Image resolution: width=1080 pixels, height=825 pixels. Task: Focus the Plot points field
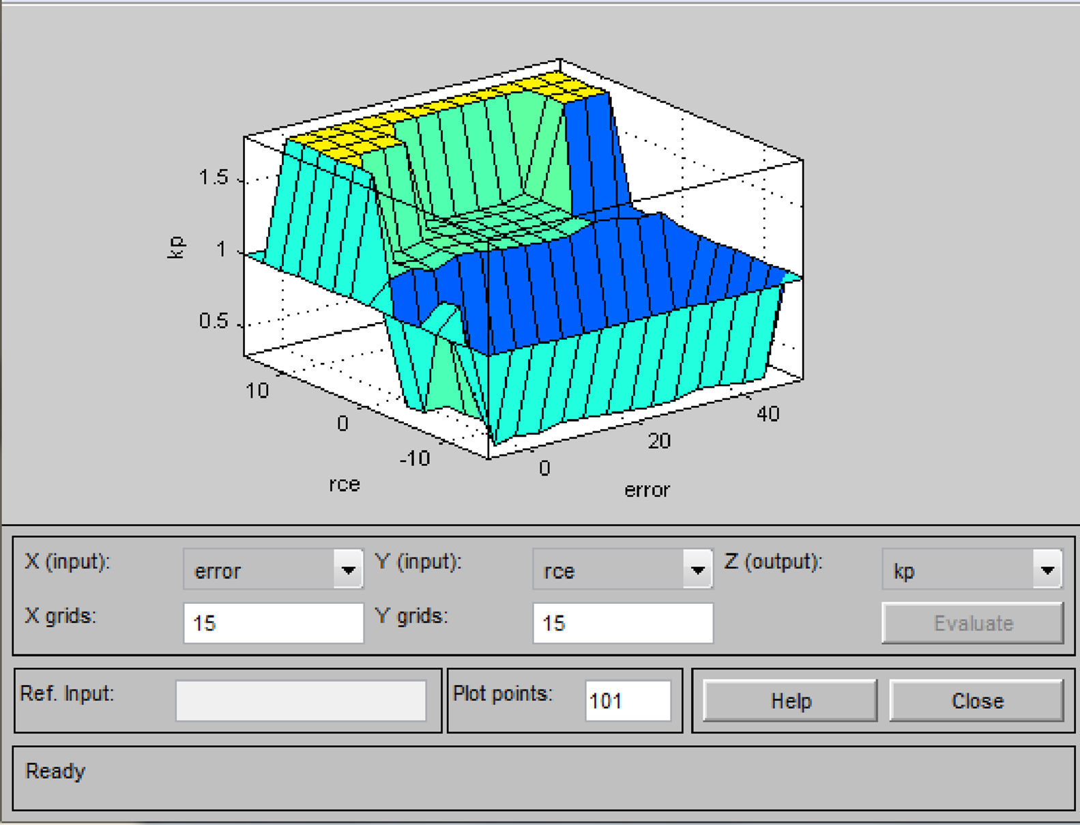628,701
